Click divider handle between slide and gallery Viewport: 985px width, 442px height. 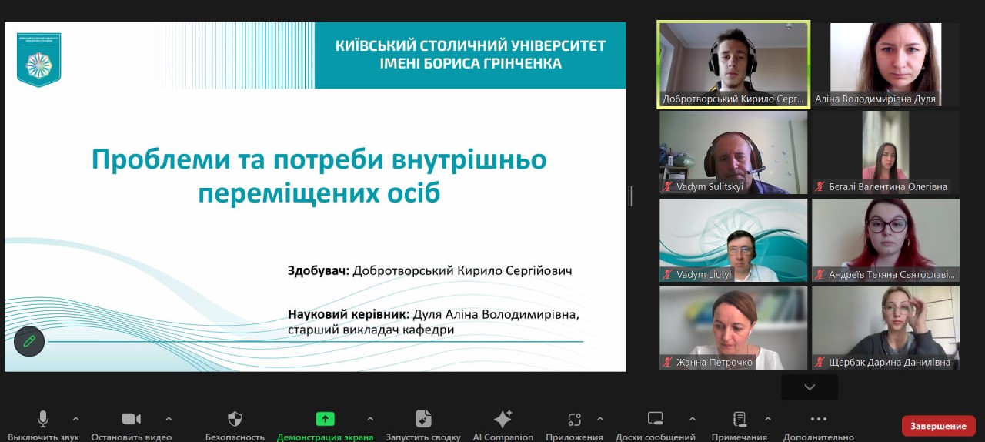630,196
